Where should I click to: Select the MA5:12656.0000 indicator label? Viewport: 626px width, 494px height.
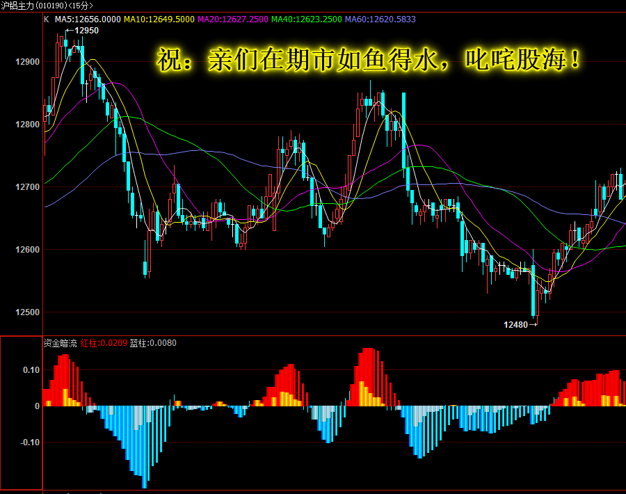point(88,19)
